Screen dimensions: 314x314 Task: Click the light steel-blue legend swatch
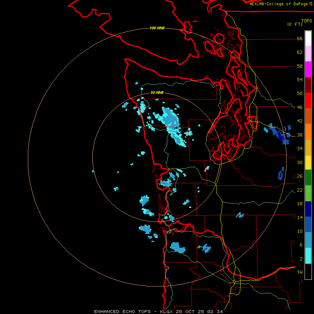(308, 240)
